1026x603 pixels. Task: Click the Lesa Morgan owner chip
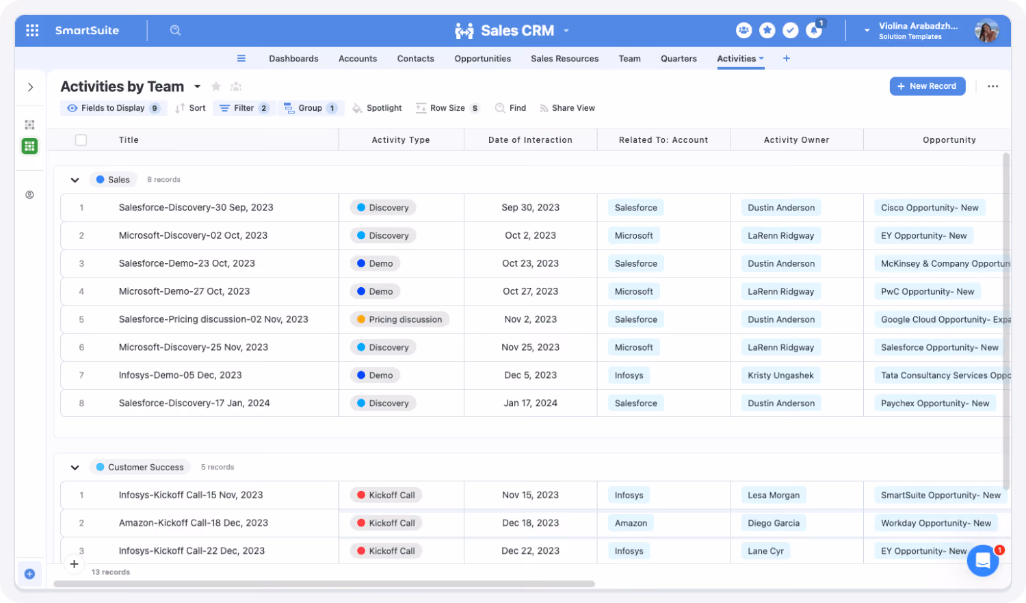click(x=774, y=495)
